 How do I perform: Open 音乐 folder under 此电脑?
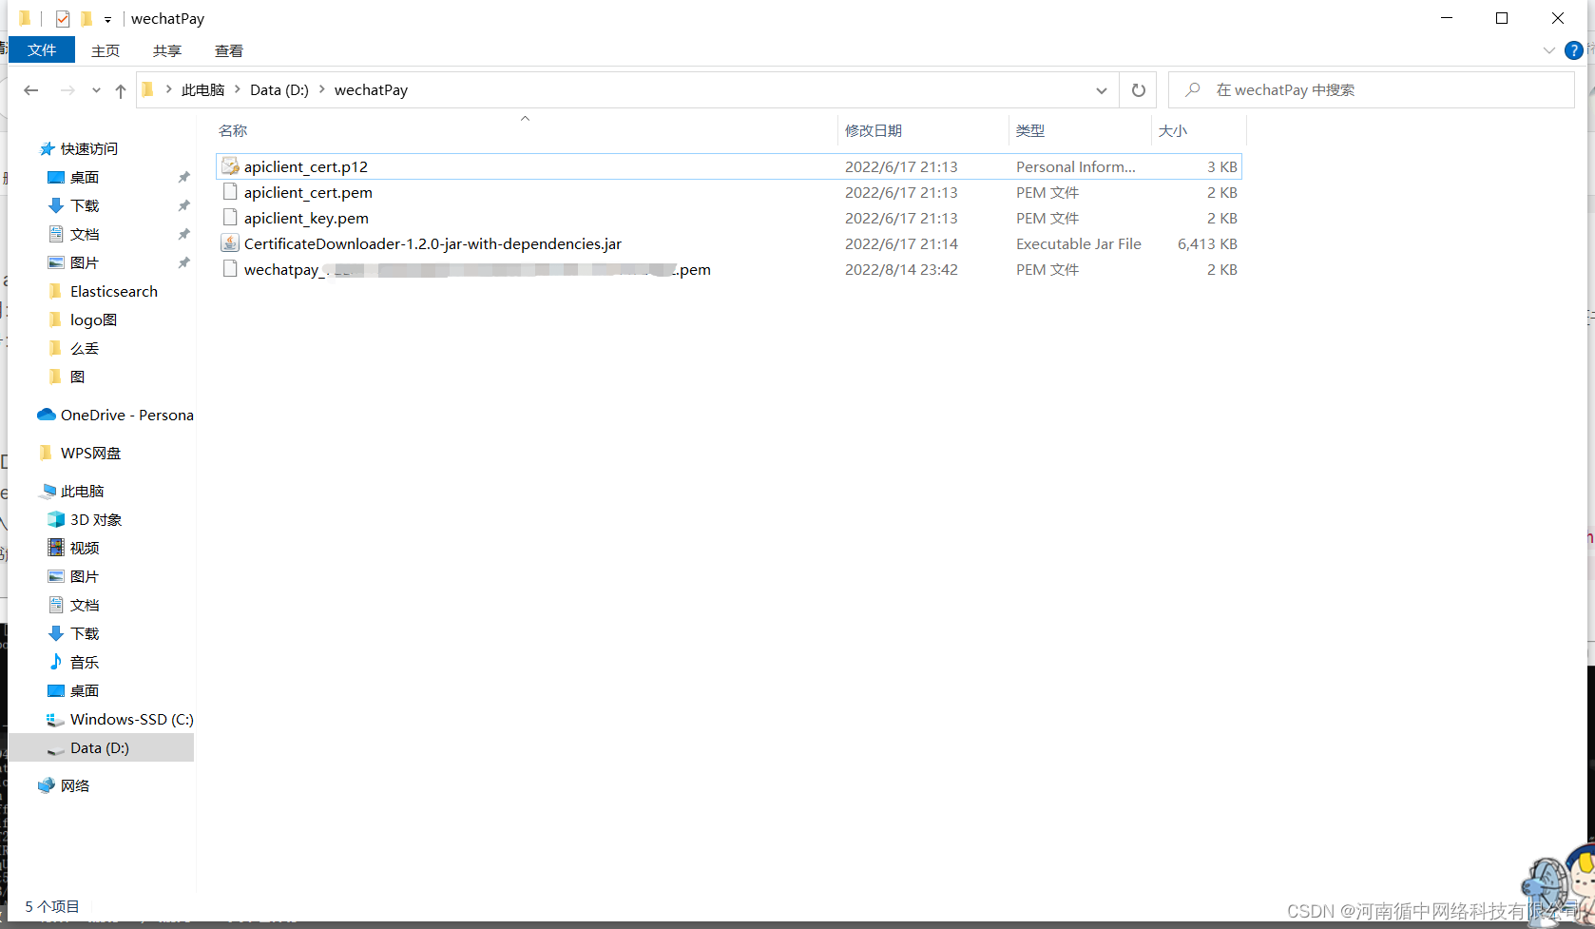coord(85,663)
